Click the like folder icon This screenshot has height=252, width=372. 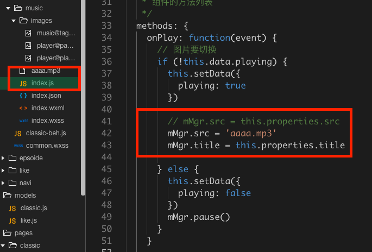click(12, 171)
